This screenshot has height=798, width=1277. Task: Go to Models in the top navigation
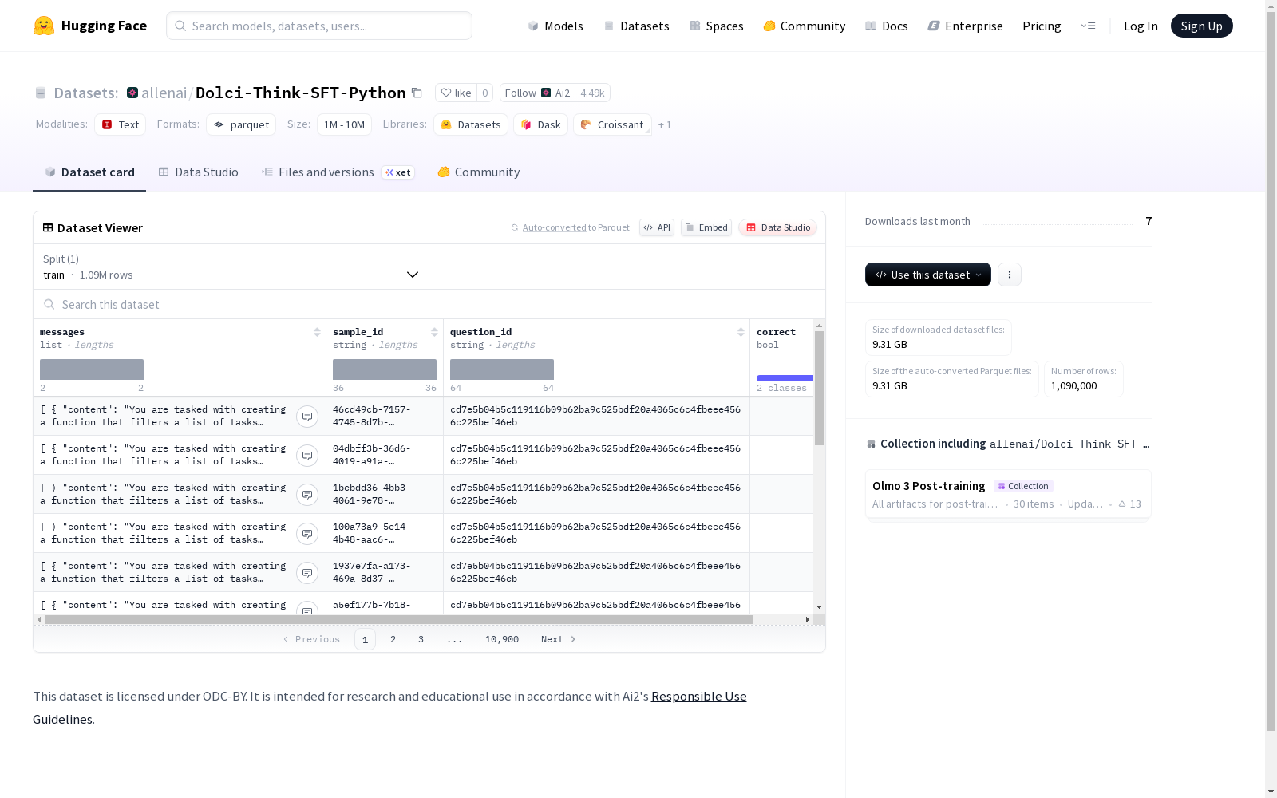pos(555,26)
